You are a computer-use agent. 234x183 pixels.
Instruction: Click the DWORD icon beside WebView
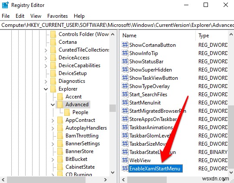[x=125, y=160]
